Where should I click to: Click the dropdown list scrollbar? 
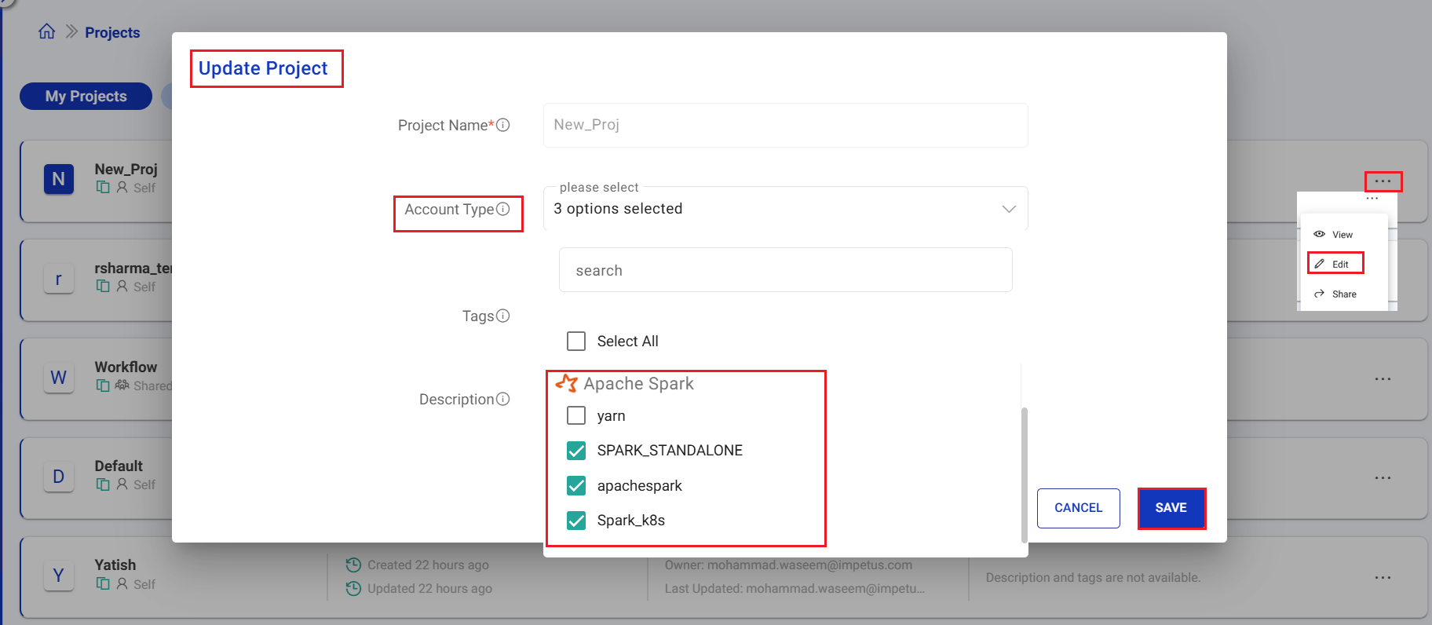point(1024,474)
